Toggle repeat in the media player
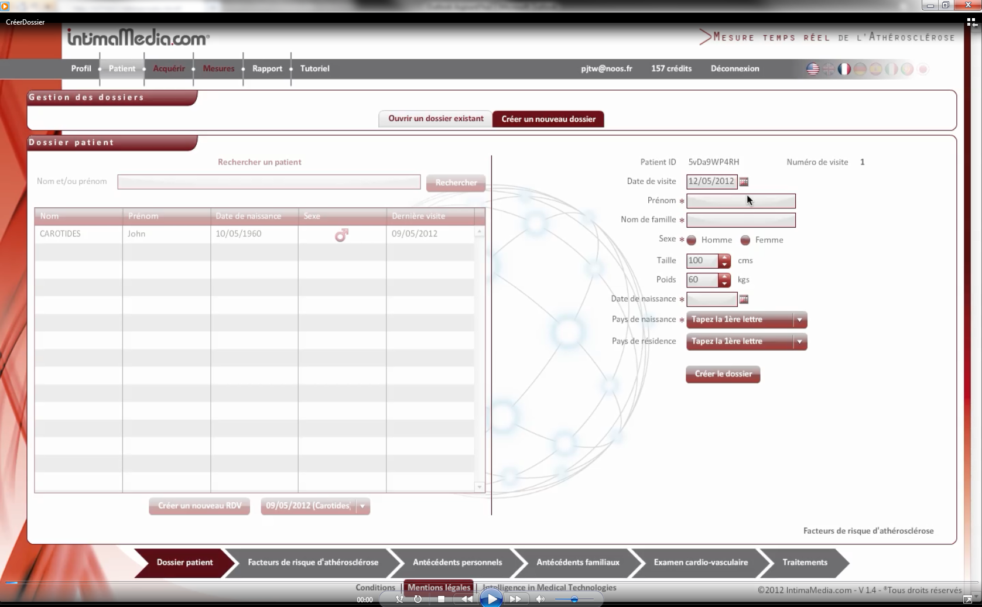 tap(418, 599)
